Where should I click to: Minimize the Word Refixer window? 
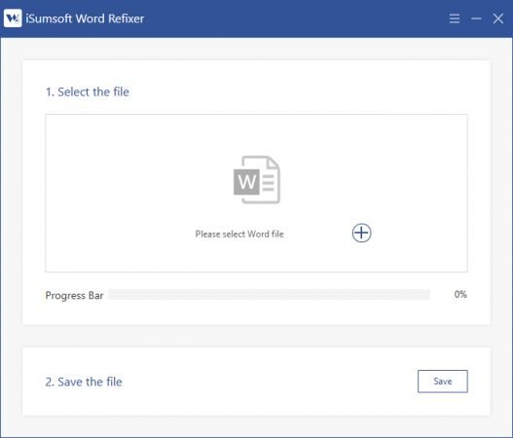click(476, 18)
